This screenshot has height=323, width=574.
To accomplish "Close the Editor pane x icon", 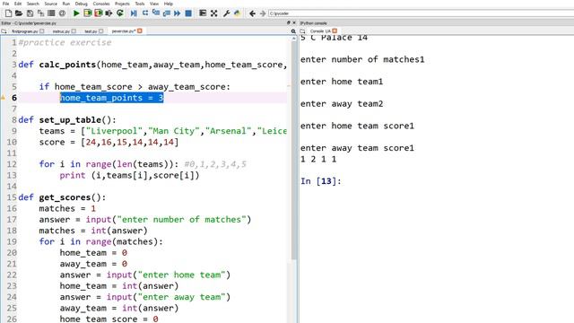I will tap(294, 22).
